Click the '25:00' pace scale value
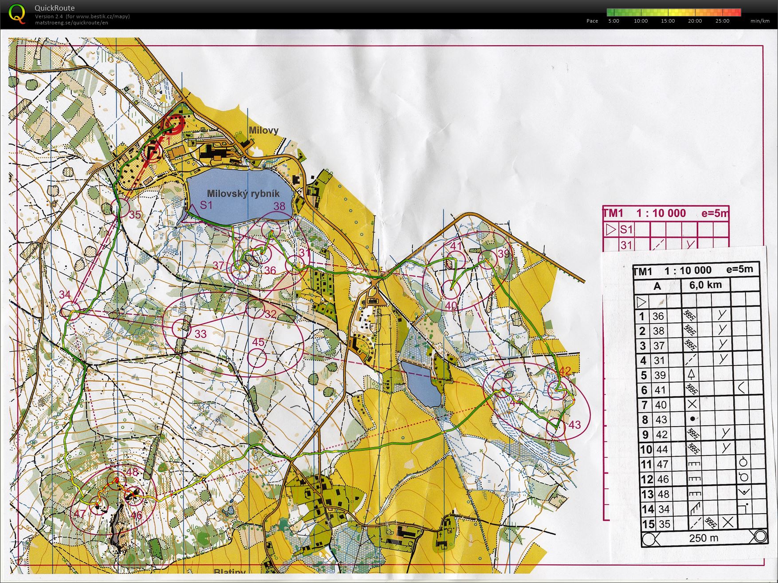778x583 pixels. pos(722,21)
